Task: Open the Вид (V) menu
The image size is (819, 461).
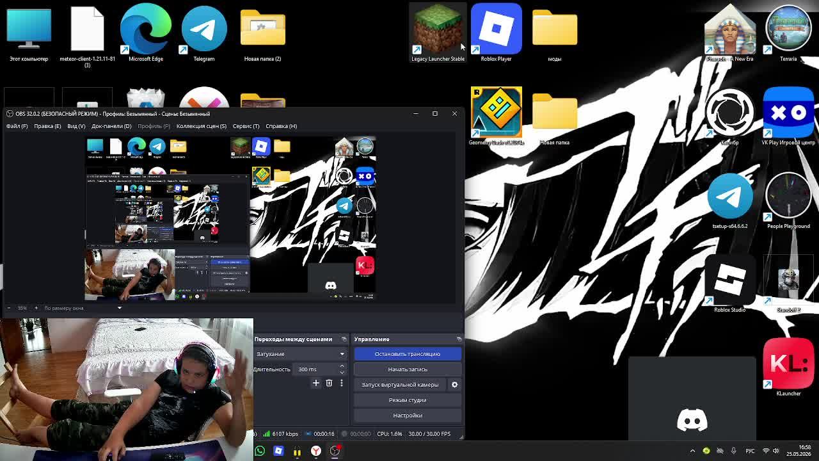Action: [76, 126]
